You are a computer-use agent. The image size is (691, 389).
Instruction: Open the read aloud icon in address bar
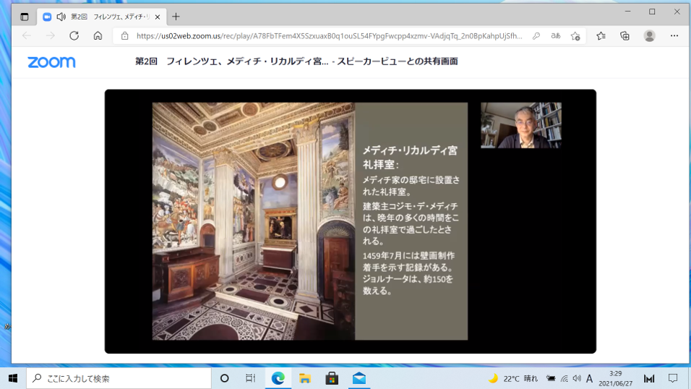pos(555,35)
